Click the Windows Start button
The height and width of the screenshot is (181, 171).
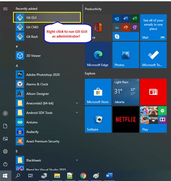pos(5,176)
